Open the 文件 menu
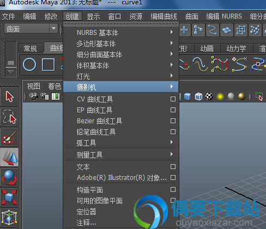 (8, 16)
